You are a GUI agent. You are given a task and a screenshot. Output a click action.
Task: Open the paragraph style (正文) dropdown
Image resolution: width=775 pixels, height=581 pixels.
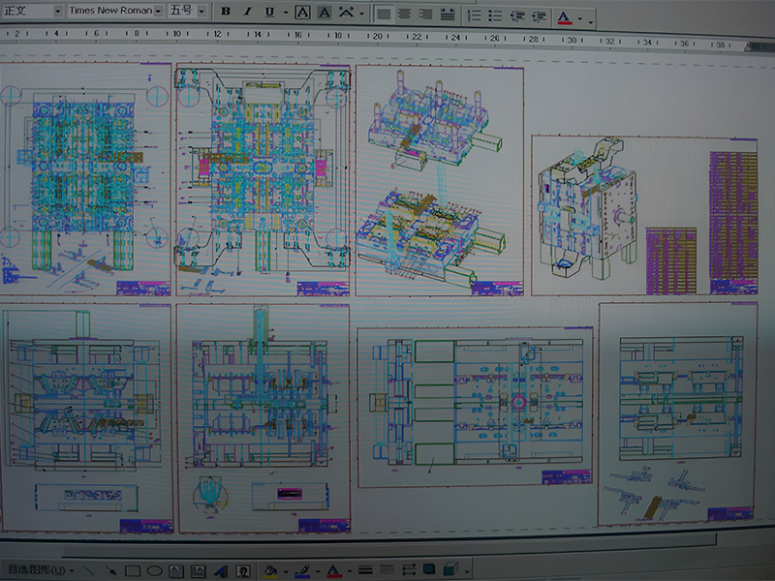(56, 9)
